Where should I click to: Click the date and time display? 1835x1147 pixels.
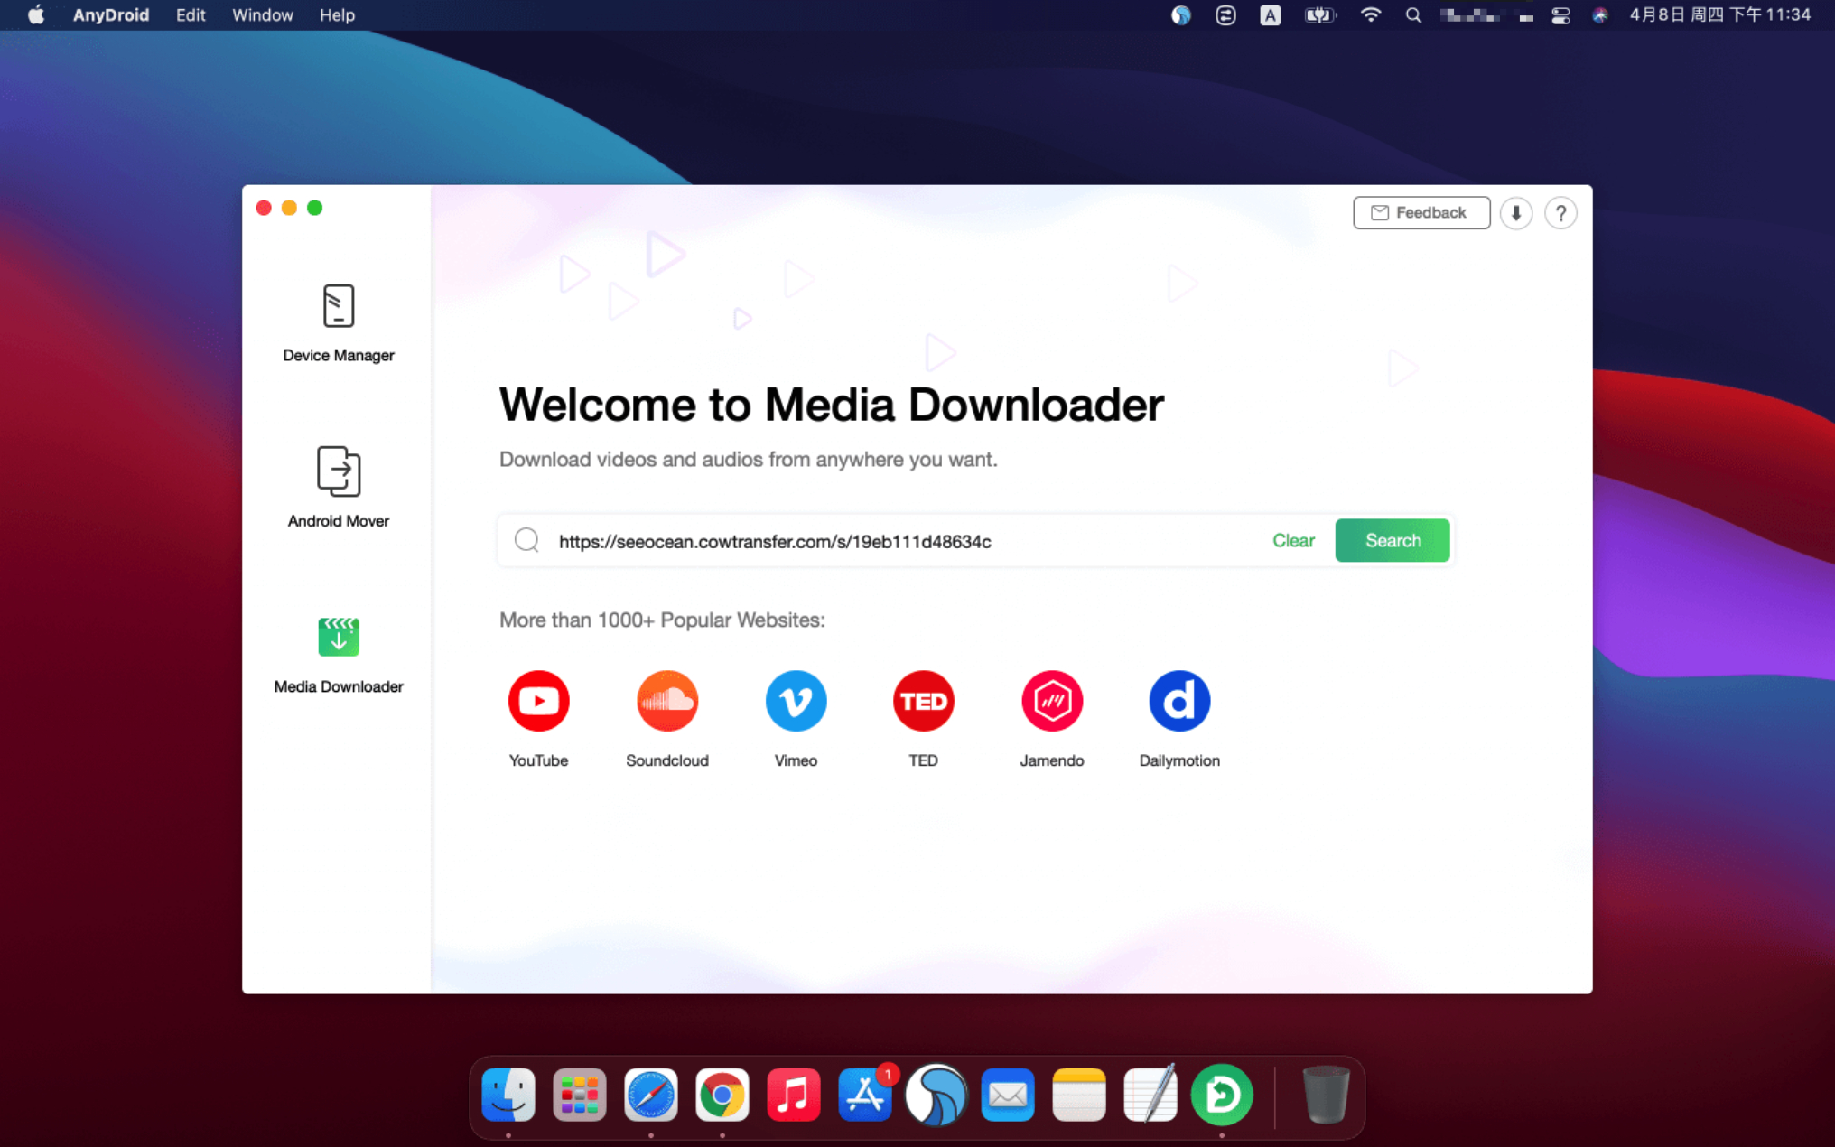click(1719, 14)
